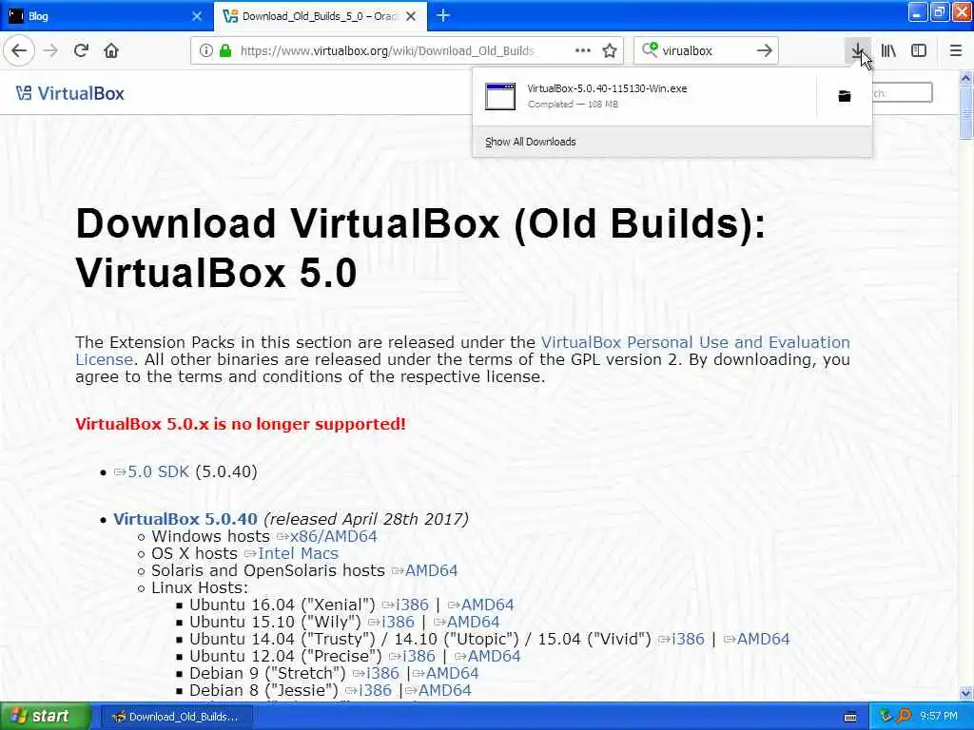Click the 9:57 PM clock
This screenshot has width=974, height=730.
(939, 717)
